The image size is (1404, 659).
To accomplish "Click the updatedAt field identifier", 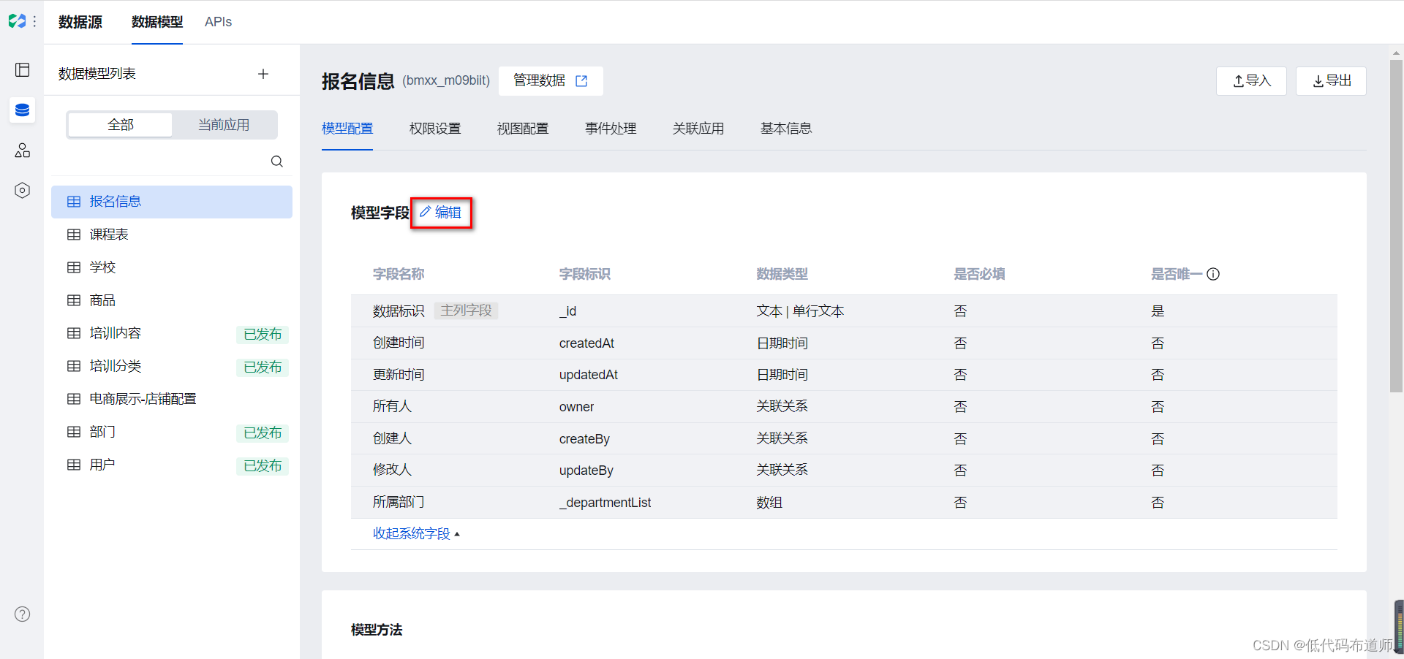I will coord(589,375).
